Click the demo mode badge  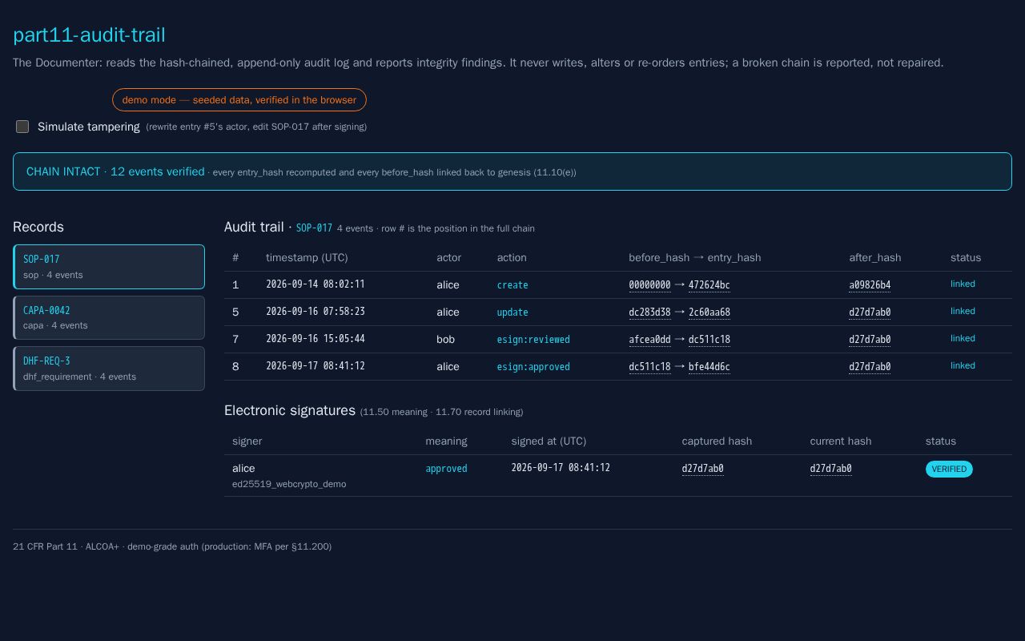point(239,100)
